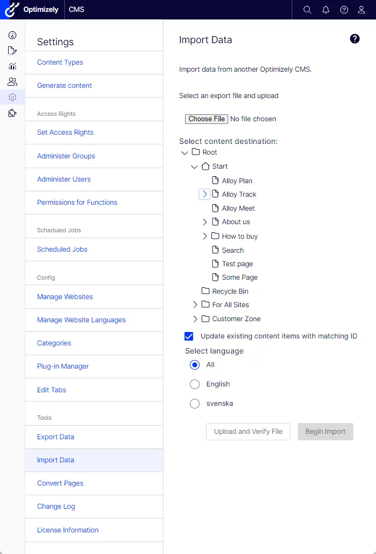Open the settings gear icon in sidebar
376x554 pixels.
(x=12, y=97)
